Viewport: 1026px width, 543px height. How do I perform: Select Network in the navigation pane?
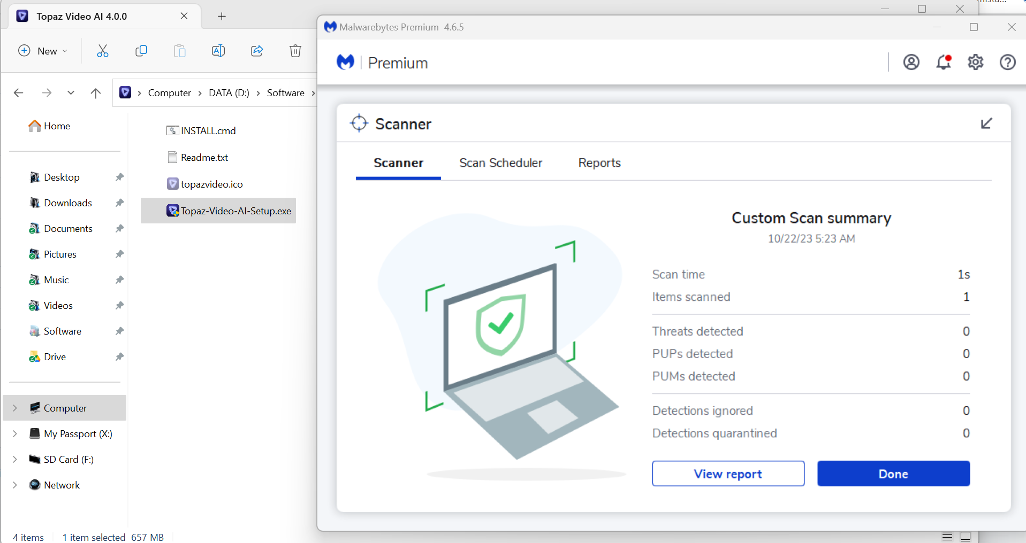(55, 485)
